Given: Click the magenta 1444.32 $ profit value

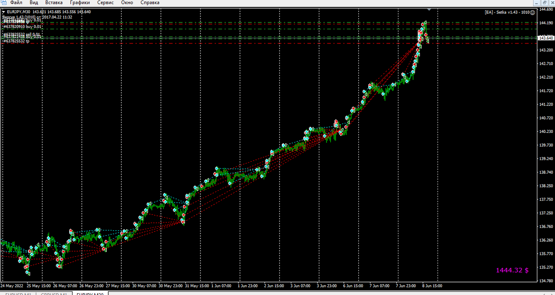Looking at the screenshot, I should (x=512, y=270).
